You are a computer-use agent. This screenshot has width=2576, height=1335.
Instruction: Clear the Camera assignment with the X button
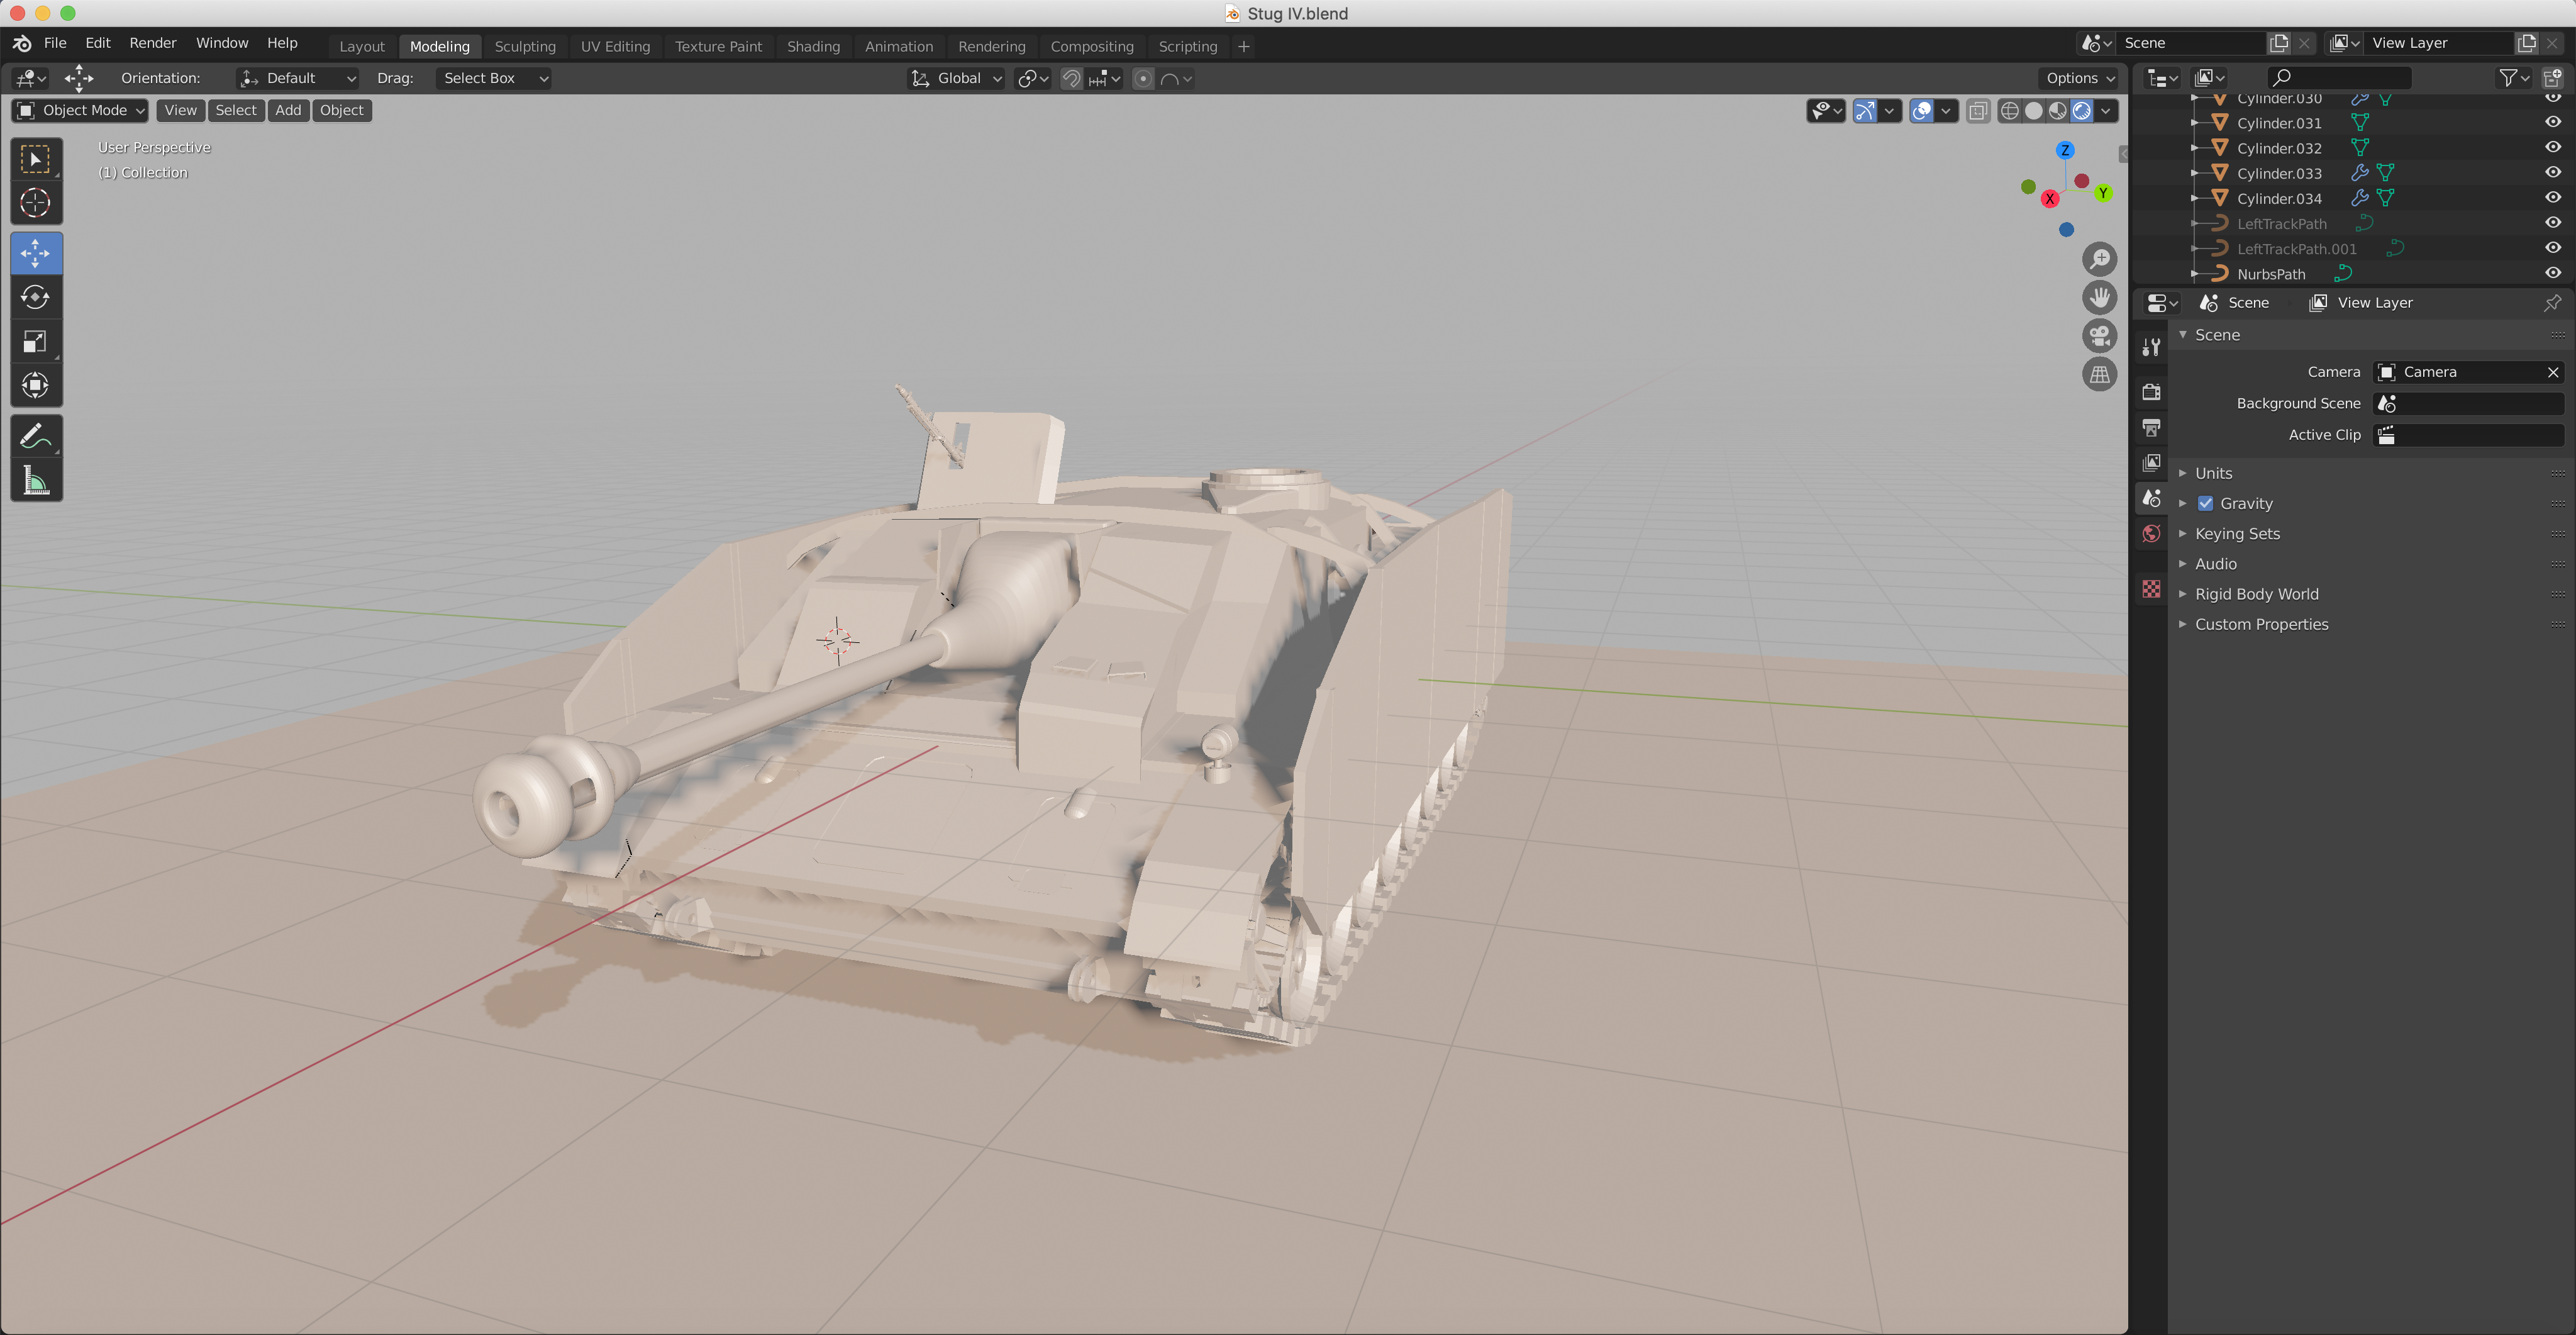[x=2553, y=371]
